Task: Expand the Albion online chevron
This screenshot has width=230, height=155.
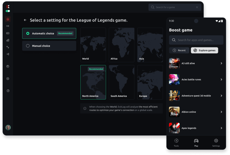Action: [221, 112]
